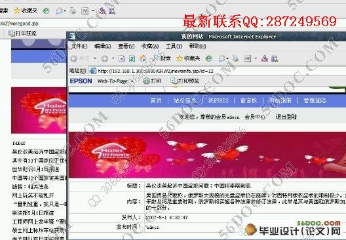Expand the Forward button dropdown arrow
The height and width of the screenshot is (240, 346).
[113, 58]
